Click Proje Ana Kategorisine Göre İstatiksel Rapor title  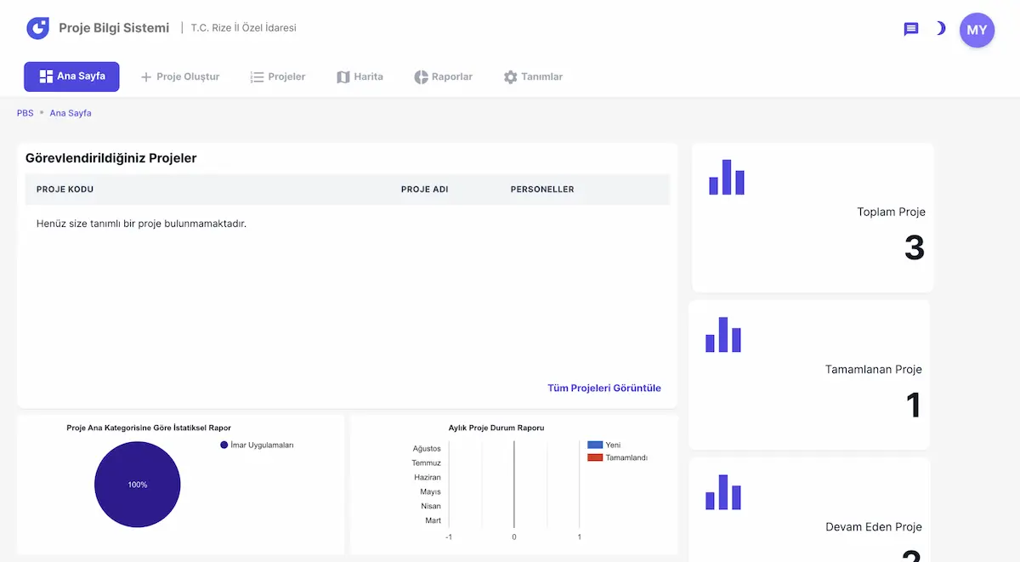point(149,428)
